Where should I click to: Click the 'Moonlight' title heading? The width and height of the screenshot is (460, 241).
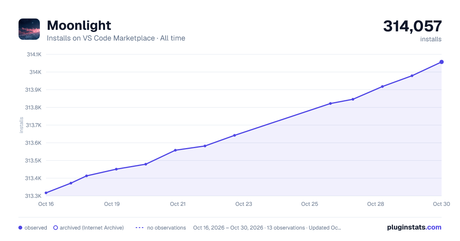pyautogui.click(x=79, y=26)
